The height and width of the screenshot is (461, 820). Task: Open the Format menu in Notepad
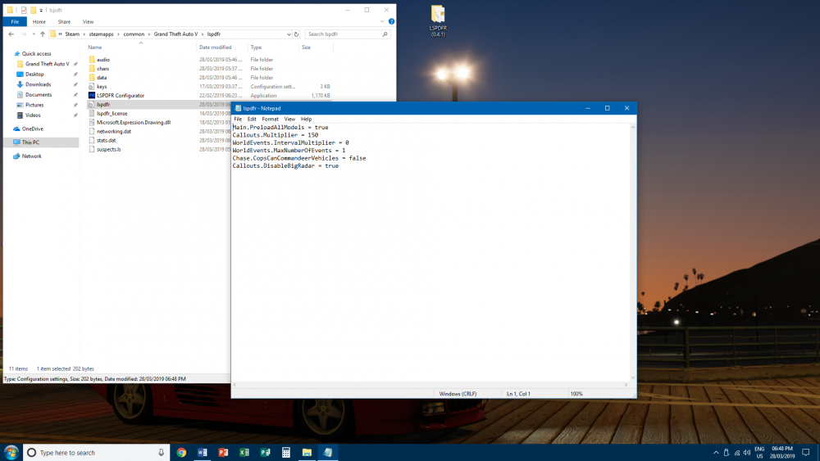pos(270,119)
